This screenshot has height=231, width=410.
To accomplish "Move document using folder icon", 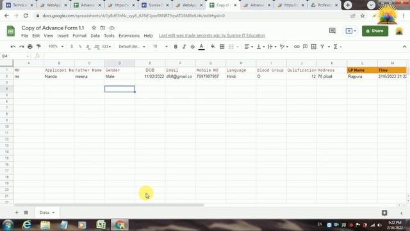I will (102, 28).
